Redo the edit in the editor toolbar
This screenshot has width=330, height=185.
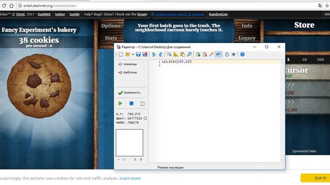[160, 54]
